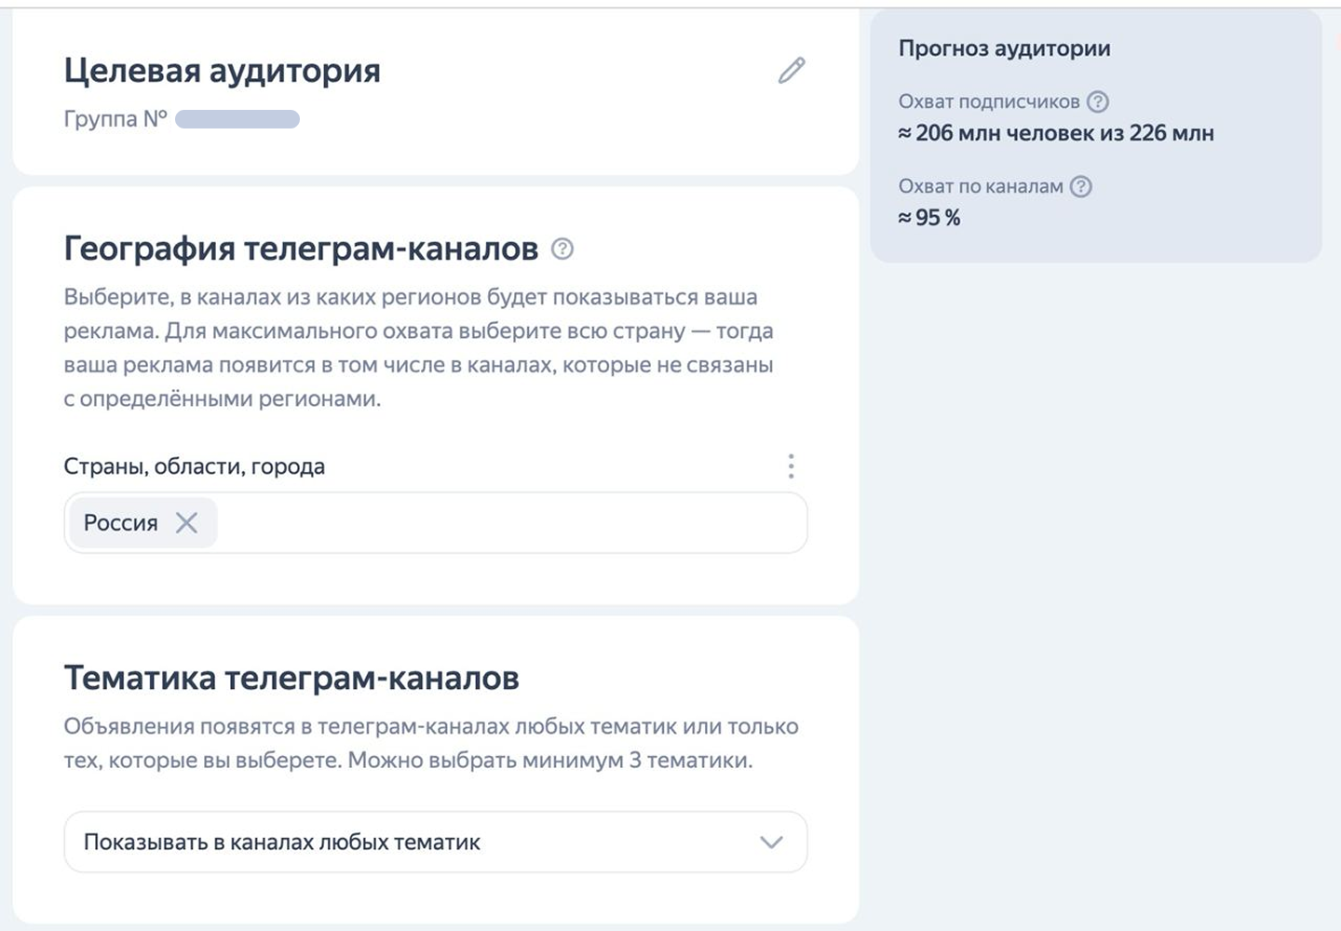Click the Охват по каналам label
Viewport: 1341px width, 931px height.
pos(981,186)
